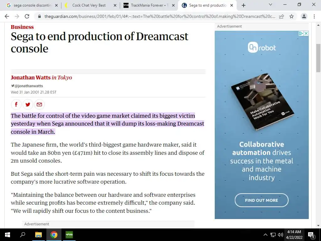Go back to the previous page
The width and height of the screenshot is (321, 241).
point(7,16)
